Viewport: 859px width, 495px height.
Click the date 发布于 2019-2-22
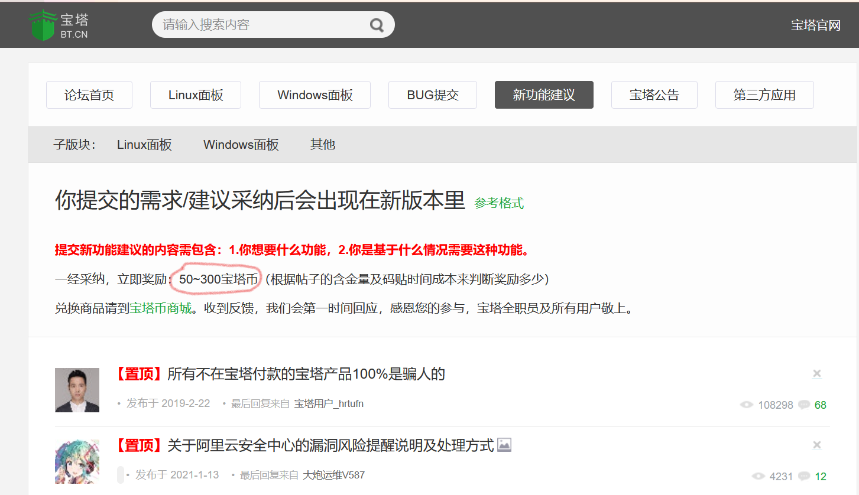pyautogui.click(x=168, y=404)
